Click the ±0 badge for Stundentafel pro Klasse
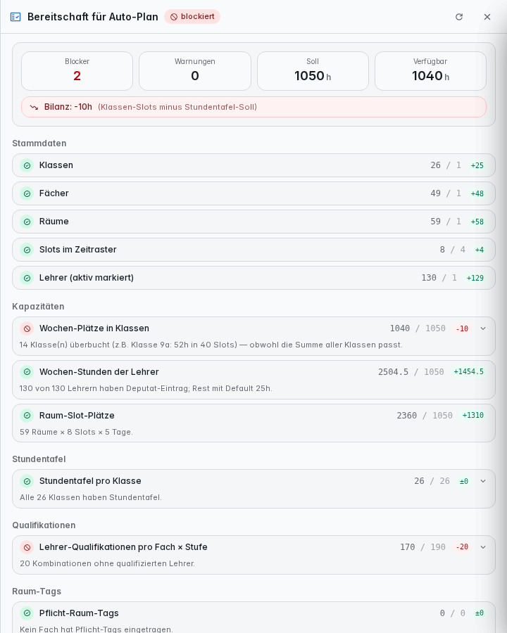The width and height of the screenshot is (507, 633). (464, 481)
